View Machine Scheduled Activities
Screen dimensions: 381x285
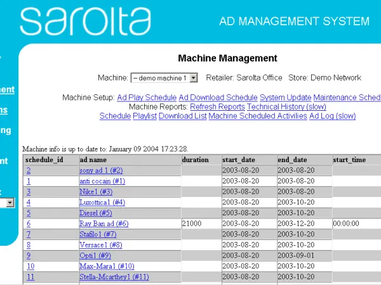click(257, 116)
